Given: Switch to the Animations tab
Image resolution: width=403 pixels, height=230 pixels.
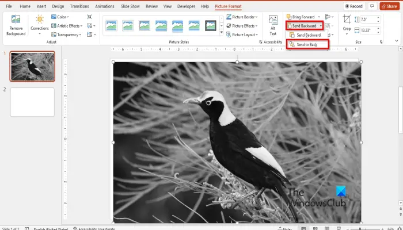Looking at the screenshot, I should click(x=105, y=6).
